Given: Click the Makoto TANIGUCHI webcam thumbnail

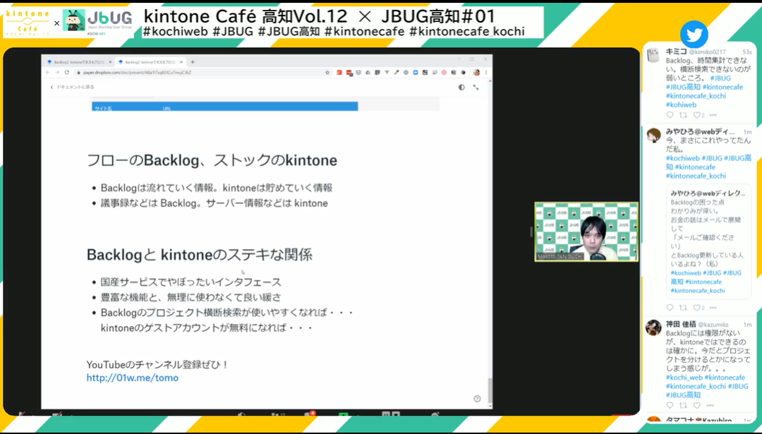Looking at the screenshot, I should click(586, 232).
